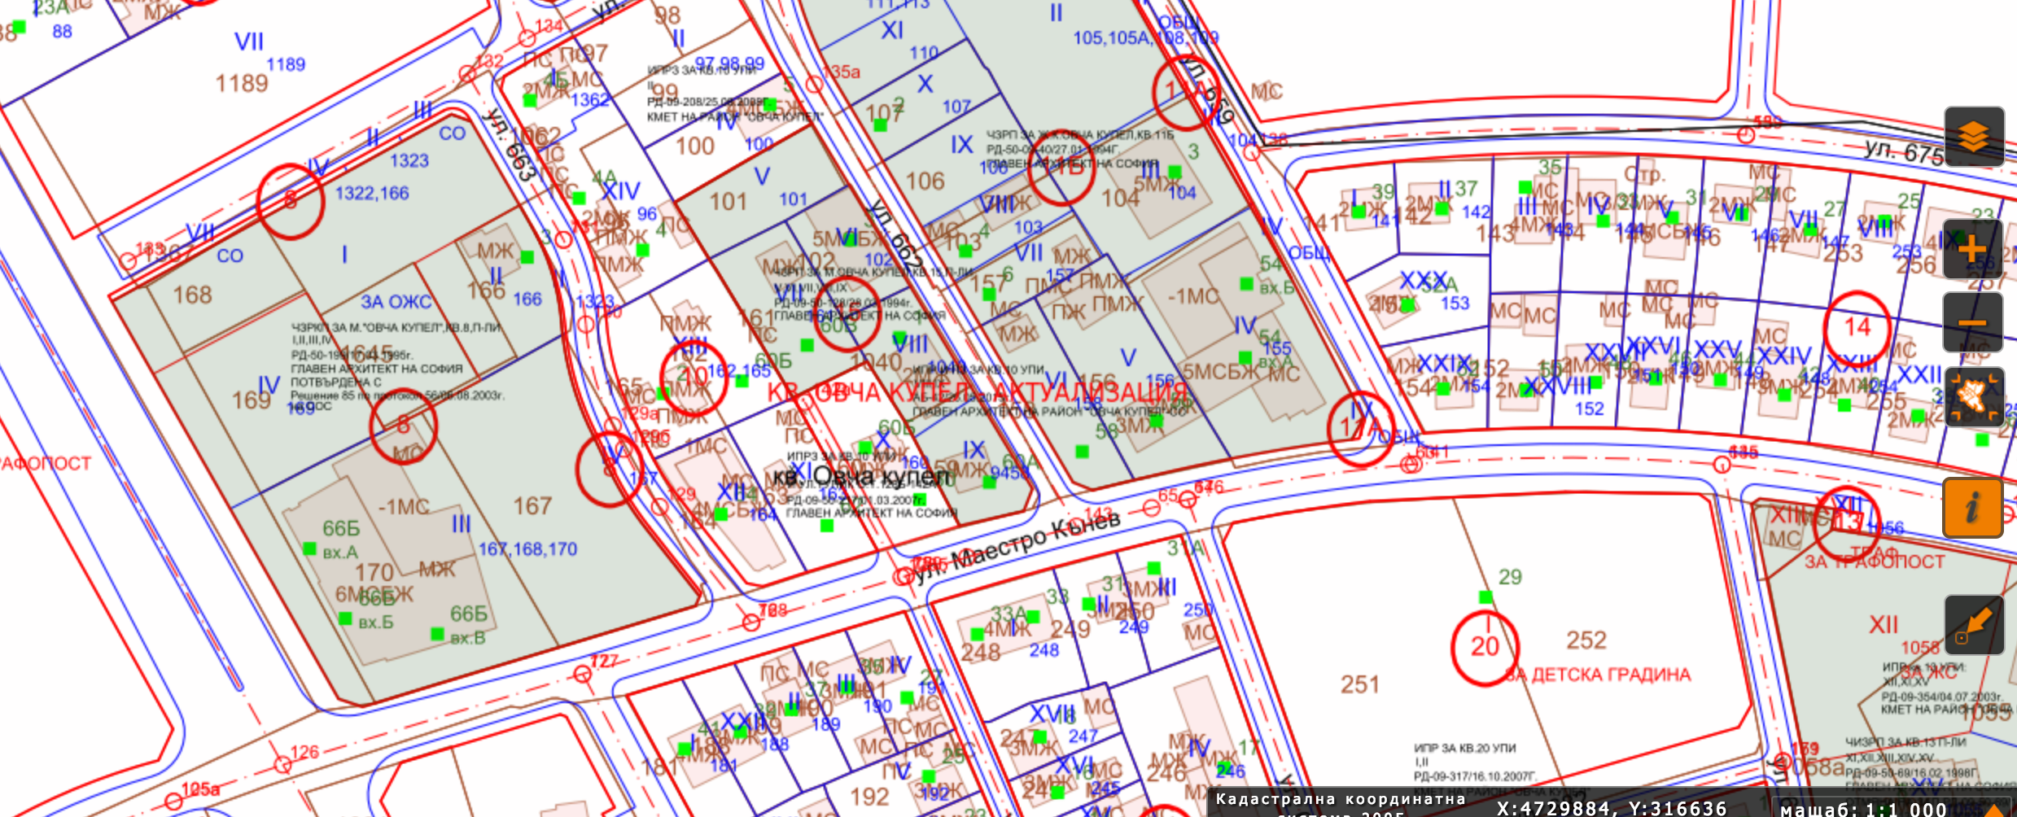Select parcel 251 on the map
The width and height of the screenshot is (2017, 817).
[x=1360, y=685]
